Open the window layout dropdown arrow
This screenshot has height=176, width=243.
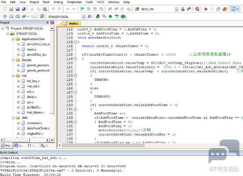(237, 9)
